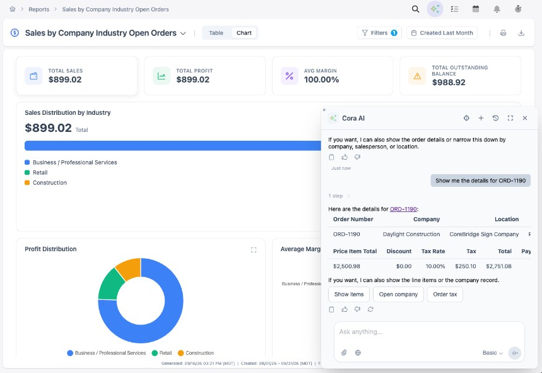
Task: Click the target focus icon in Cora AI
Action: 466,118
